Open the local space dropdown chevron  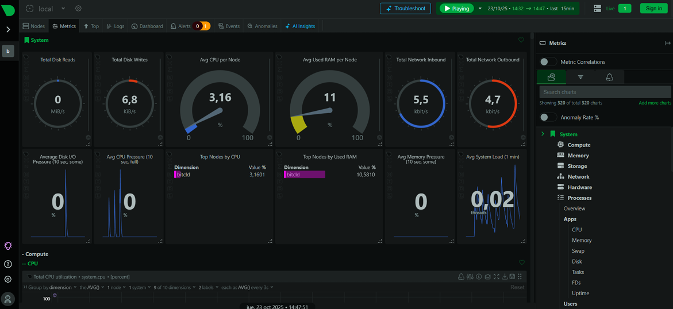63,9
